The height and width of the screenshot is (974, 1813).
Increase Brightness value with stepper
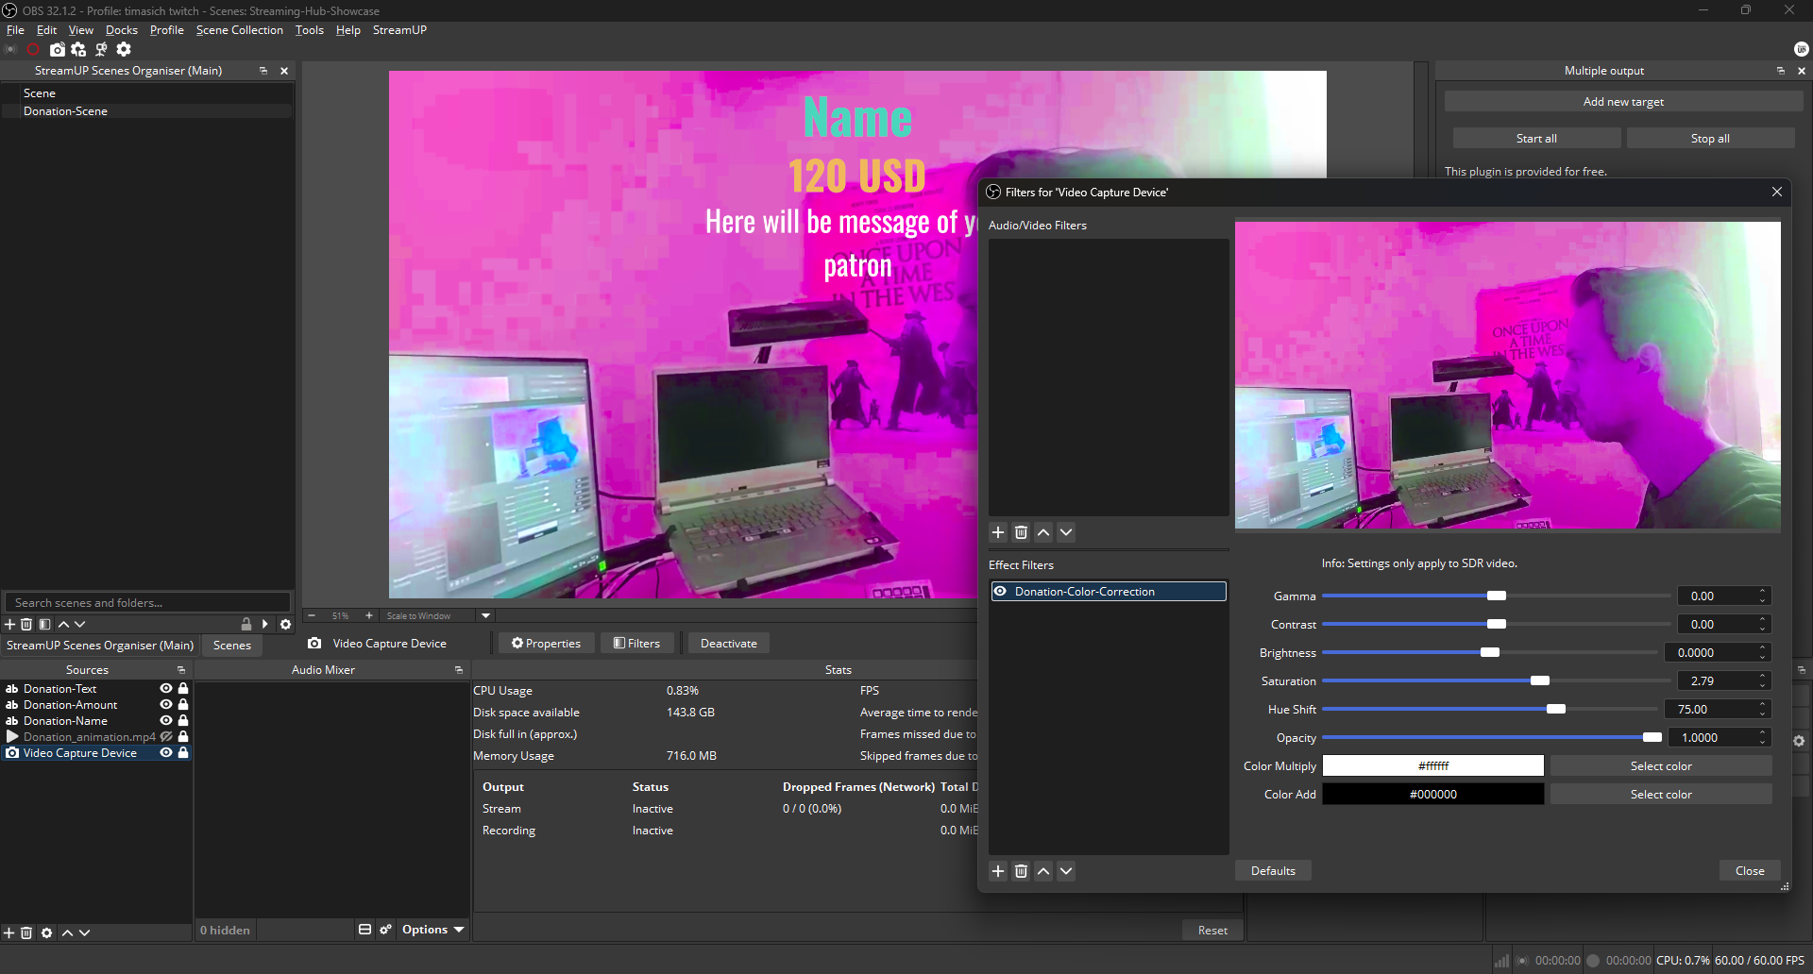pyautogui.click(x=1762, y=648)
